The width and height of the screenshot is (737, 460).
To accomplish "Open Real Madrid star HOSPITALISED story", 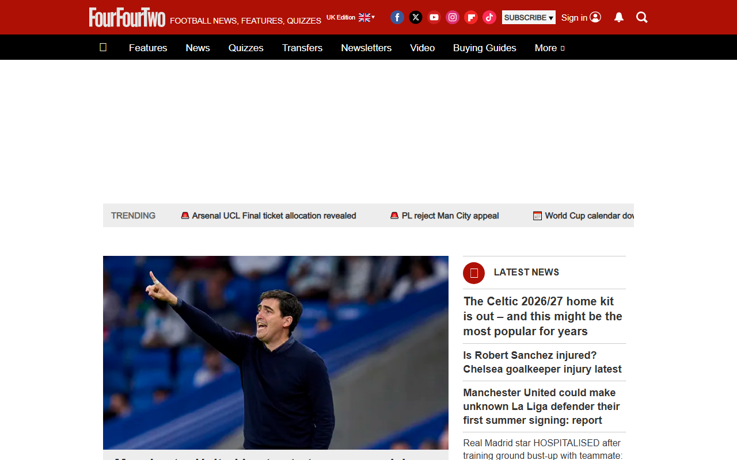I will [542, 449].
